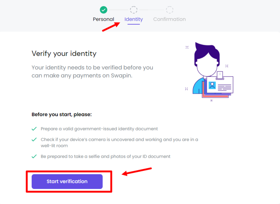The height and width of the screenshot is (204, 280).
Task: Click the 'Be prepared to take a selfie' line
Action: click(106, 156)
